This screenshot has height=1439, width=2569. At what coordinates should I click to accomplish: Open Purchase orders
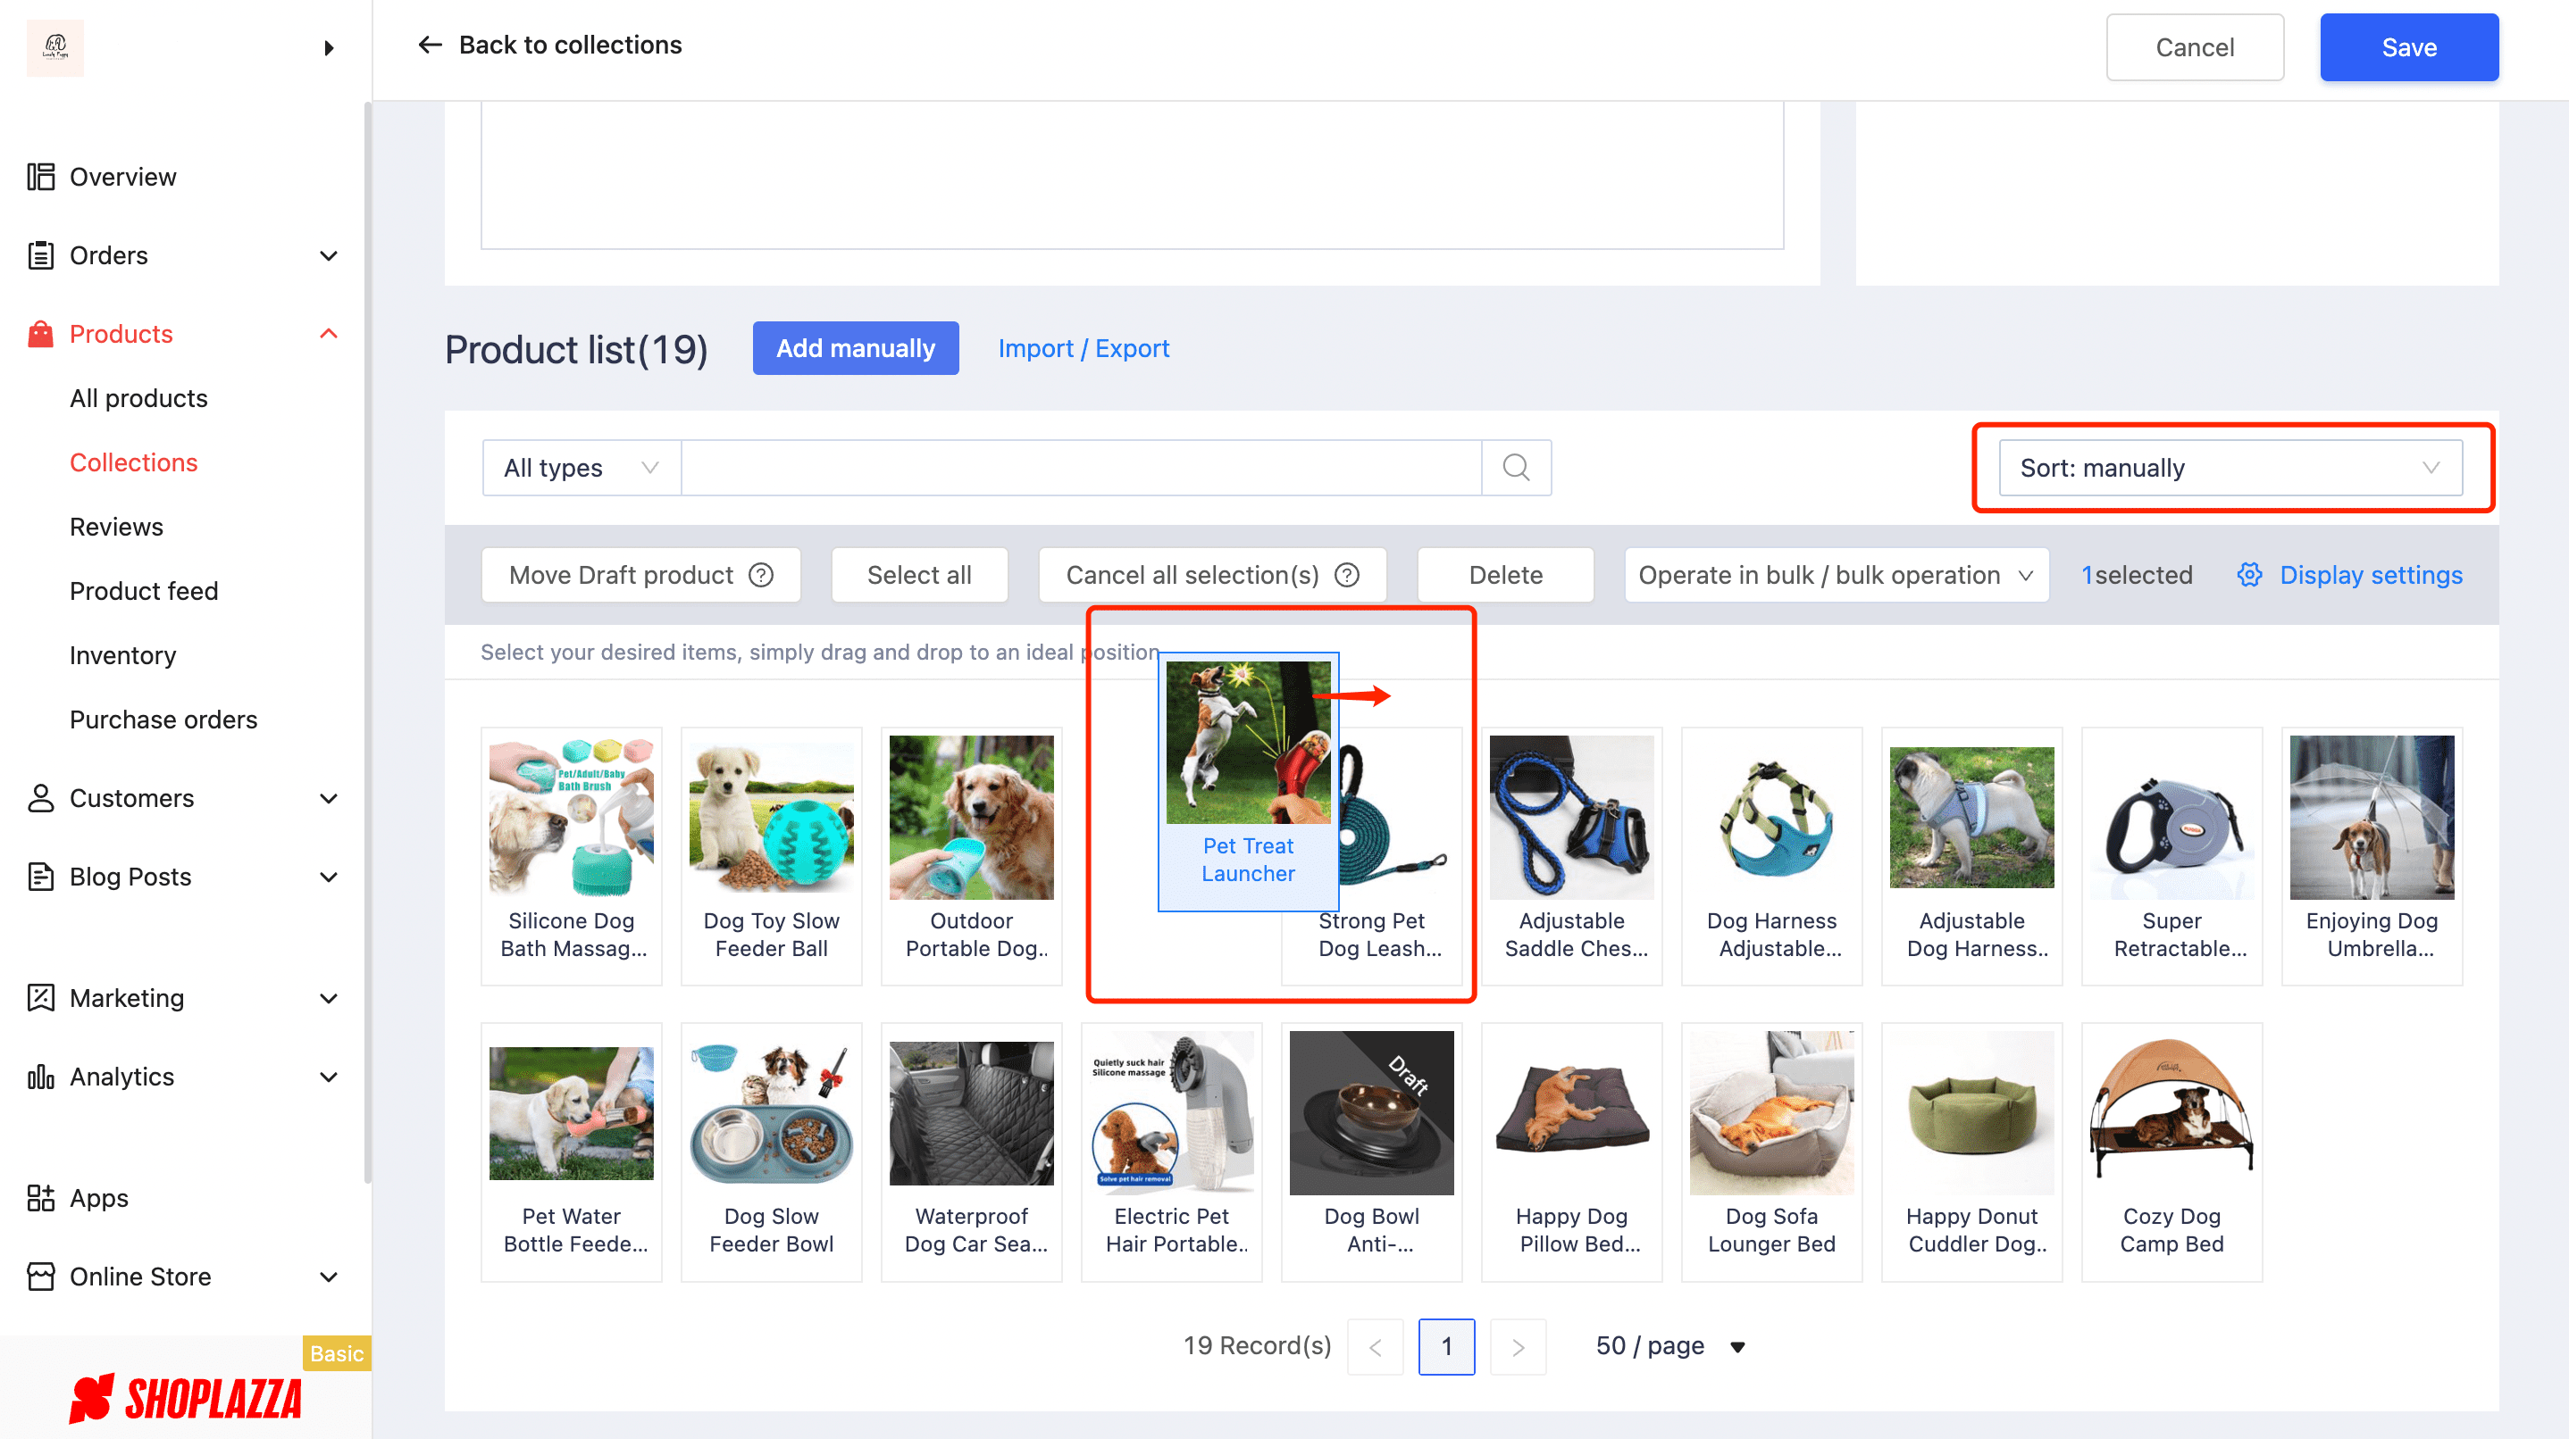tap(163, 719)
